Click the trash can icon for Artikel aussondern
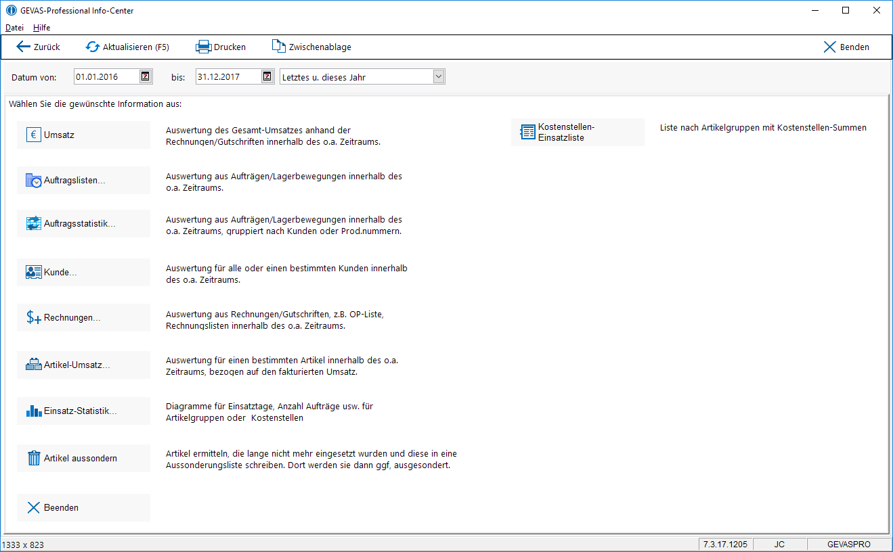The width and height of the screenshot is (893, 552). coord(34,458)
